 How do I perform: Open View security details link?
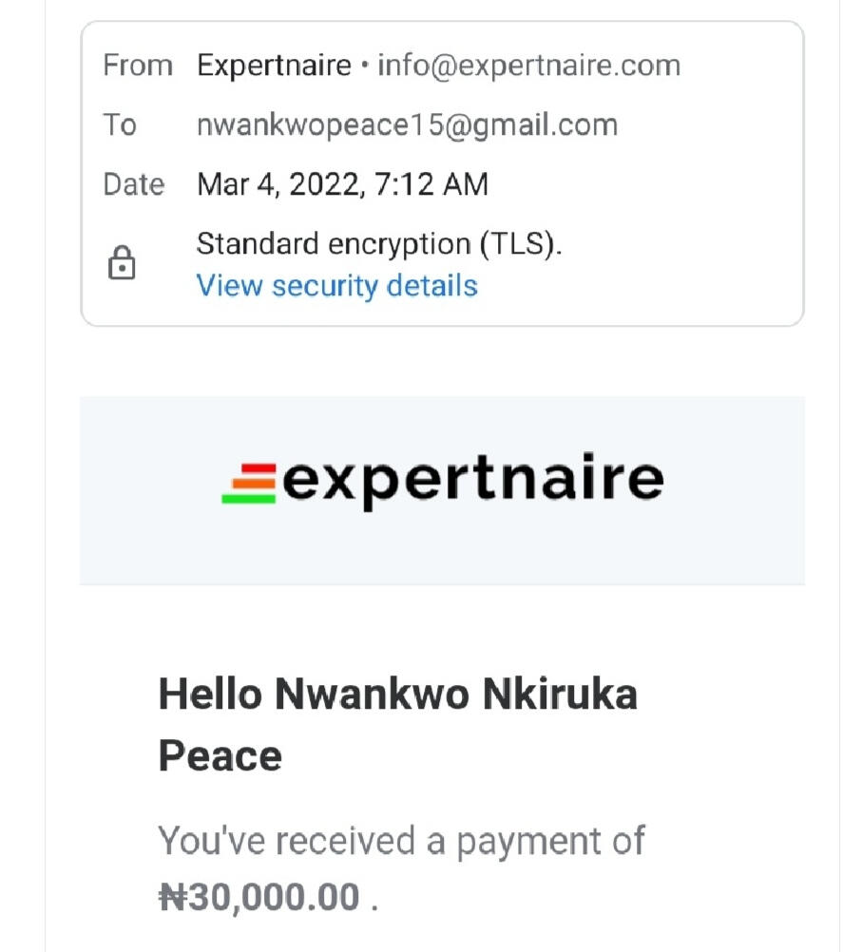pos(336,286)
